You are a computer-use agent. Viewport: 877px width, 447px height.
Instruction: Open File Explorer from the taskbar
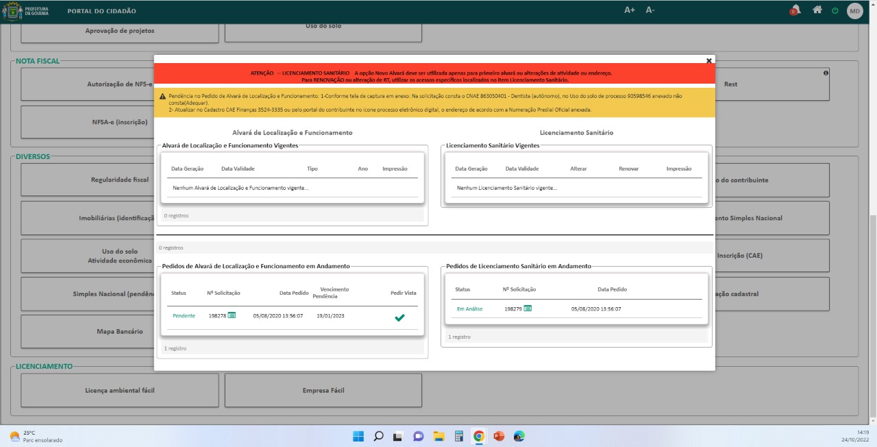point(438,436)
